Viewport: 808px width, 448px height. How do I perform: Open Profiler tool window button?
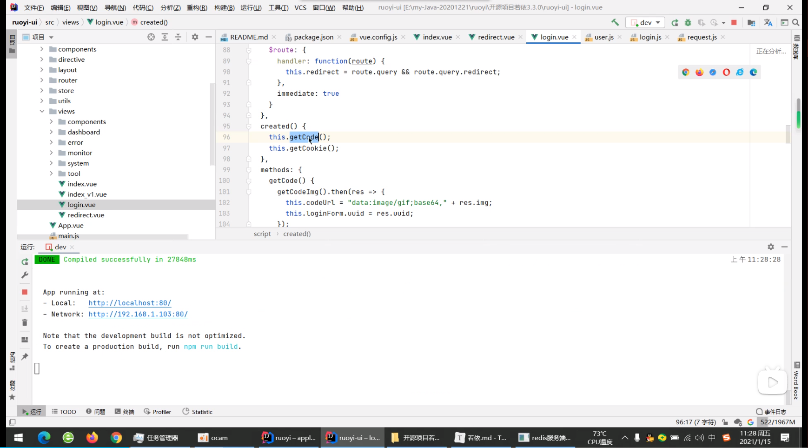[158, 412]
